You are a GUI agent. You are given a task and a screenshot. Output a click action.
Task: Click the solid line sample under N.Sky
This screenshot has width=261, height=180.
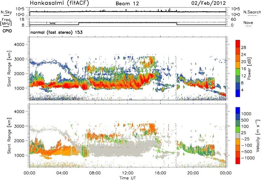(6, 15)
